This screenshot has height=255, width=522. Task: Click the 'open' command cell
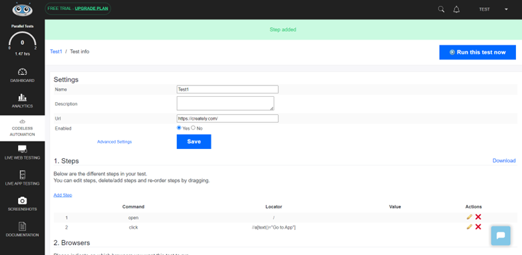coord(133,218)
